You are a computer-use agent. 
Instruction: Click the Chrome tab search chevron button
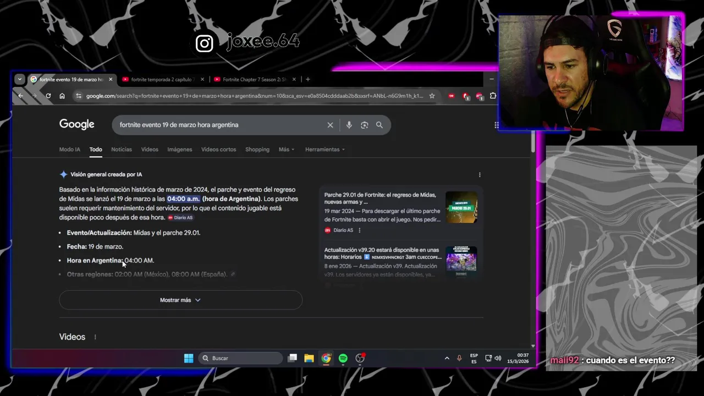coord(20,79)
